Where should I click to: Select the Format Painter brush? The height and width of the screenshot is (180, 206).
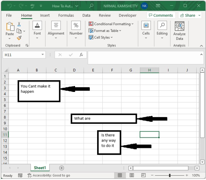tap(19, 38)
